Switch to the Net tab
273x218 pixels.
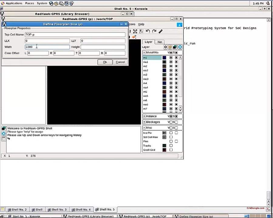160,42
